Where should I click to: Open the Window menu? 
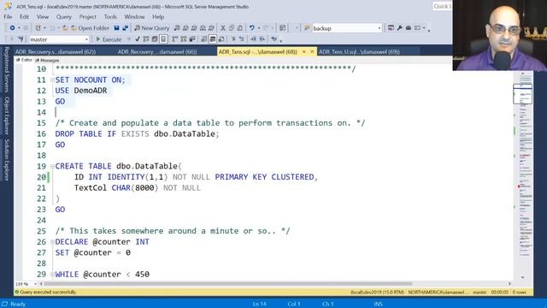click(134, 16)
